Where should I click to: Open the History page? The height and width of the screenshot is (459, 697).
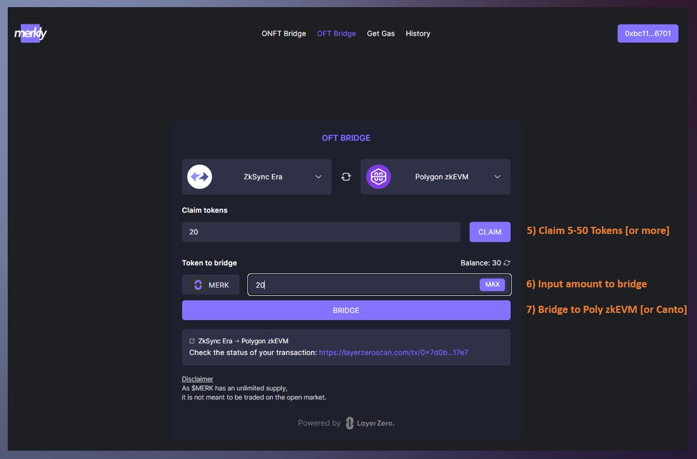tap(417, 33)
